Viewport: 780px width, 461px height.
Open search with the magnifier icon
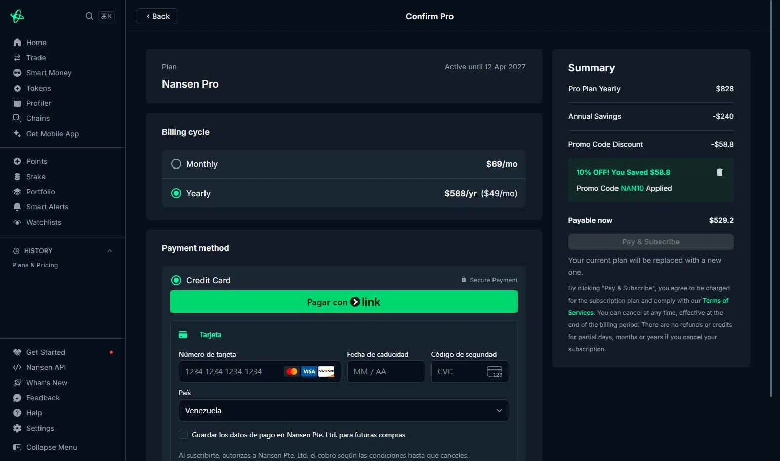click(89, 16)
